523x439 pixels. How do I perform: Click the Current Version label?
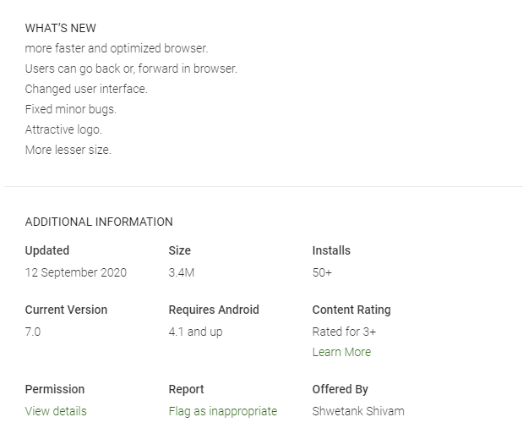(x=66, y=310)
